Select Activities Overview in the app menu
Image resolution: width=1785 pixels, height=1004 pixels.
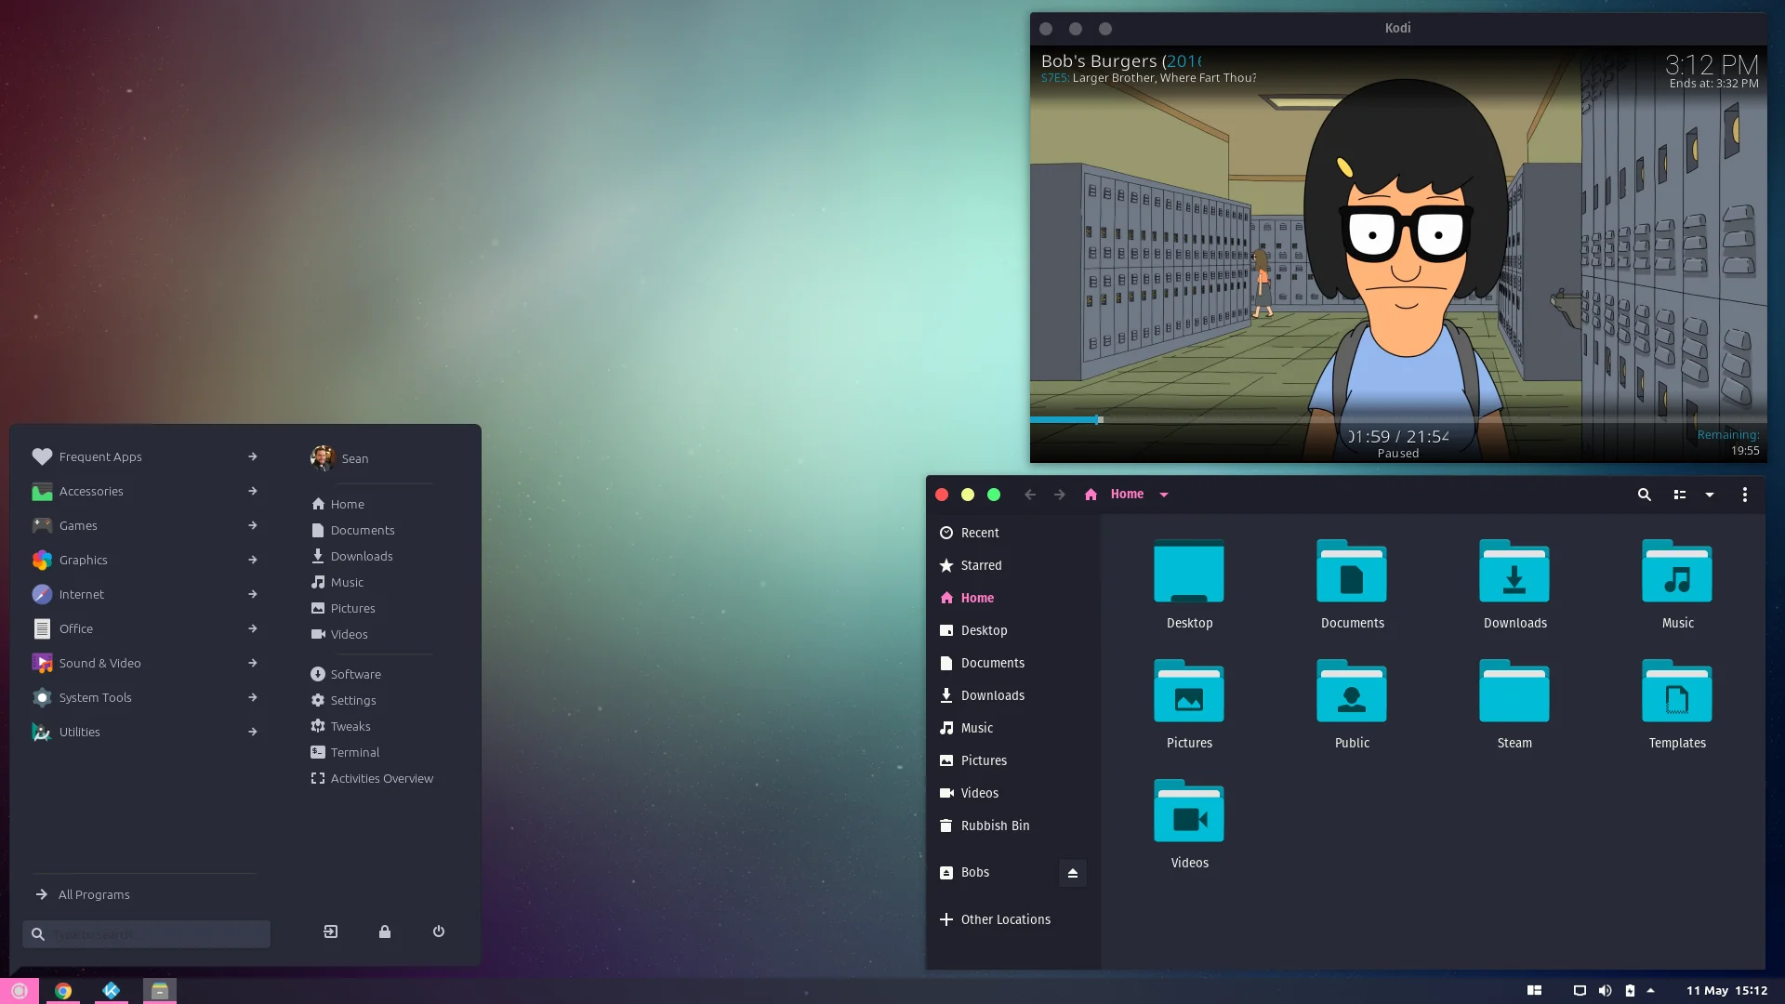[x=372, y=778]
